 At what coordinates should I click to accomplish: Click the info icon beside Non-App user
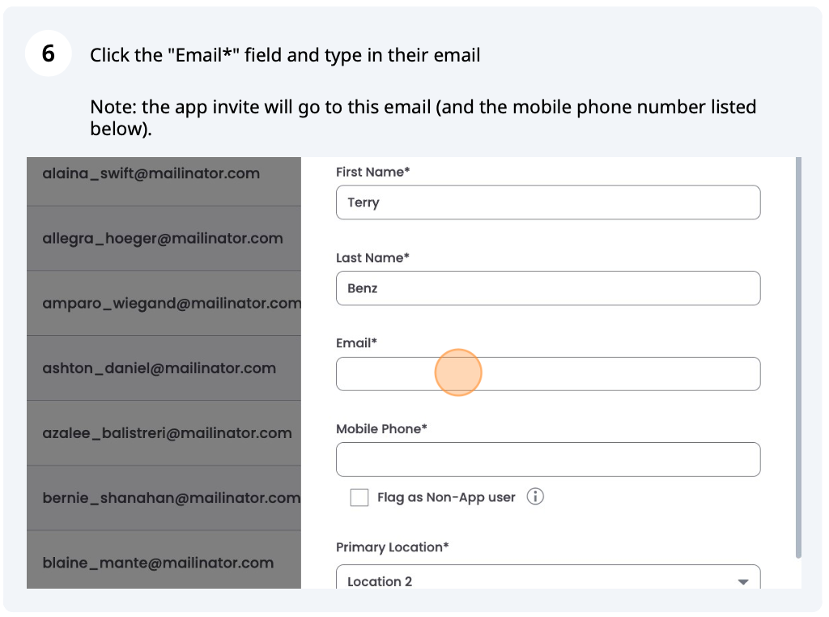click(x=535, y=497)
